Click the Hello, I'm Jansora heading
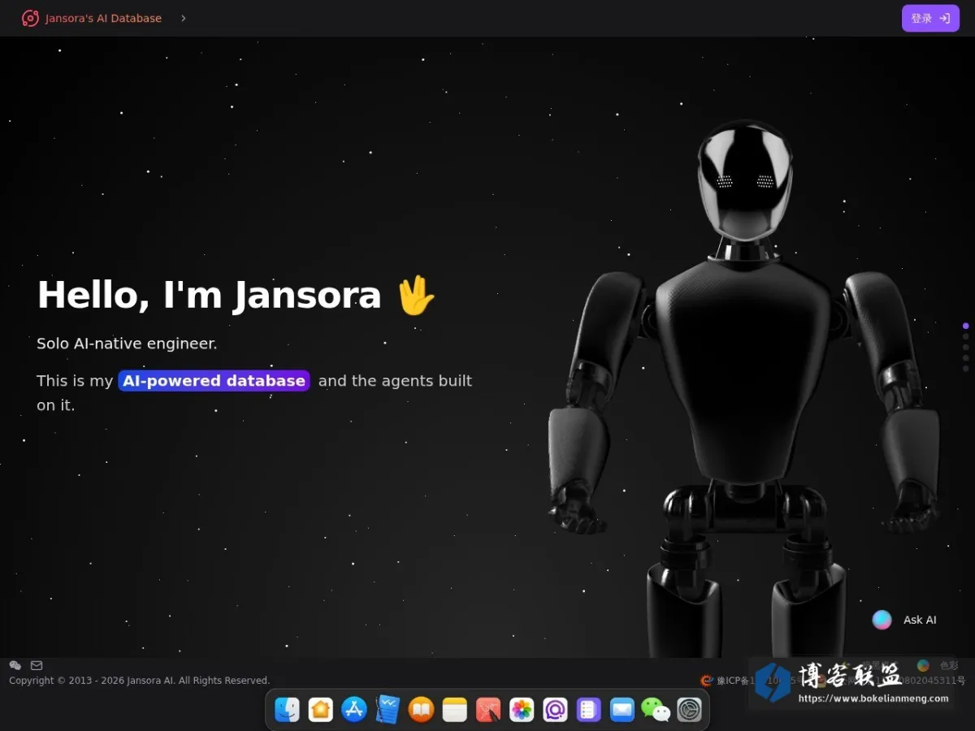The height and width of the screenshot is (731, 975). [x=236, y=295]
